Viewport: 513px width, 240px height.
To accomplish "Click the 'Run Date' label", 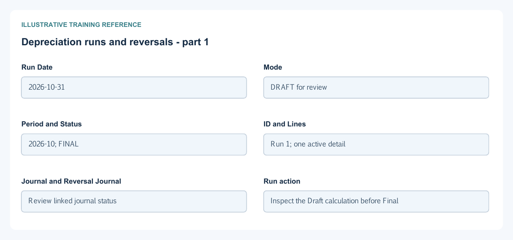I will 37,67.
